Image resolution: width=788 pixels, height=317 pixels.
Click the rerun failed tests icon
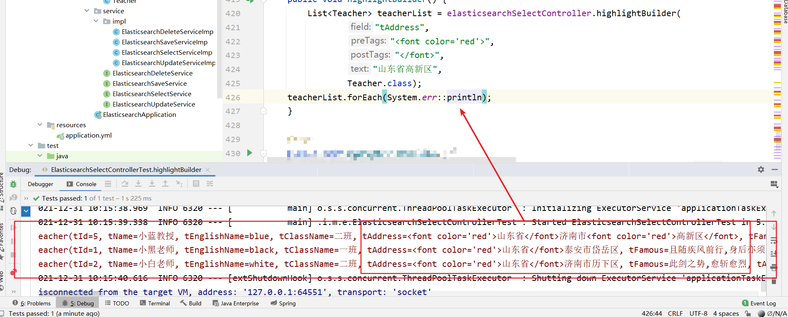[x=13, y=198]
